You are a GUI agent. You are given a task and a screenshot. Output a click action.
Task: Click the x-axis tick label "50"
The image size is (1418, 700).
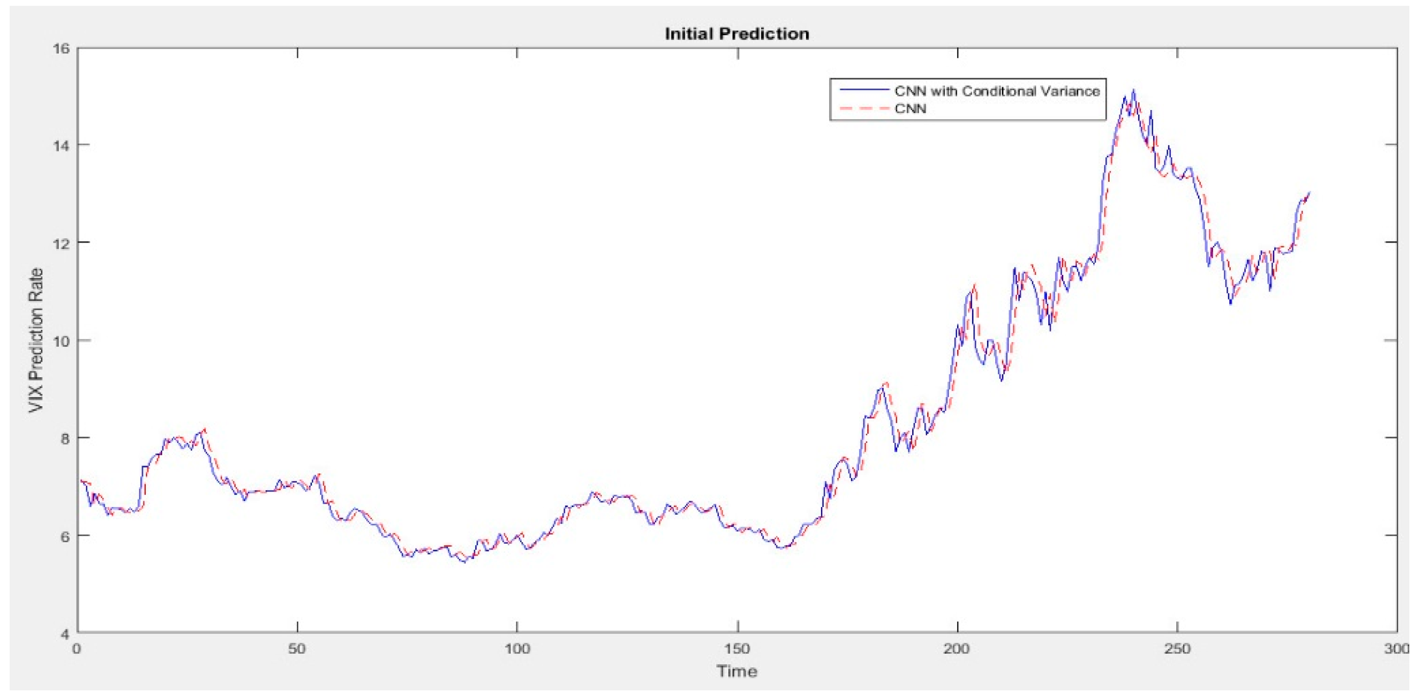click(x=297, y=649)
